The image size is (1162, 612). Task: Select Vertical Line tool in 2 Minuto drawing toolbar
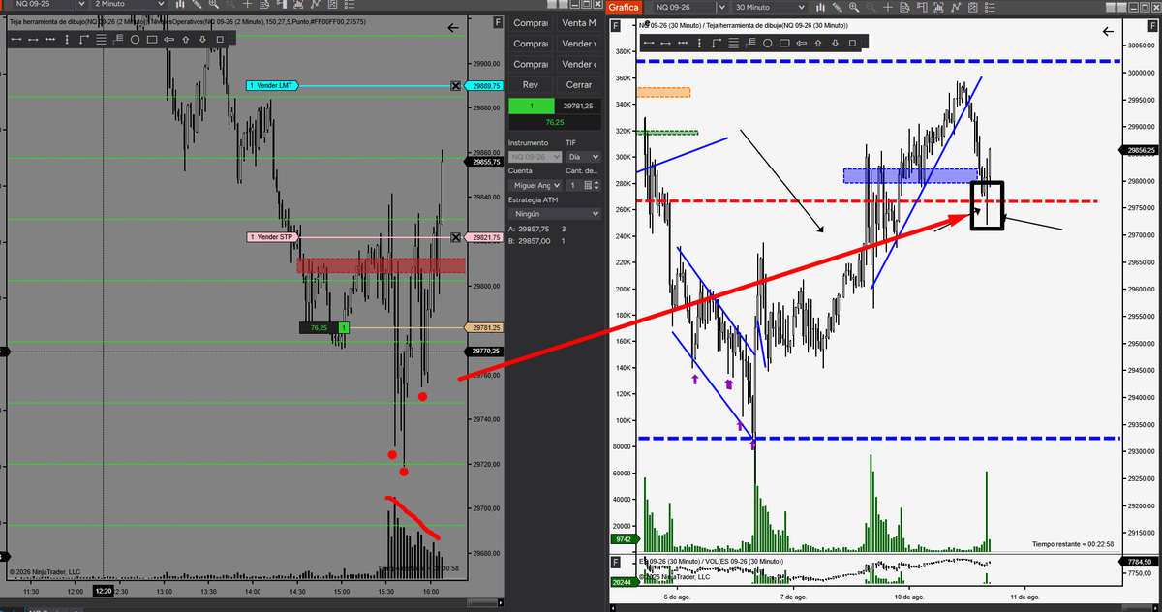click(x=67, y=40)
